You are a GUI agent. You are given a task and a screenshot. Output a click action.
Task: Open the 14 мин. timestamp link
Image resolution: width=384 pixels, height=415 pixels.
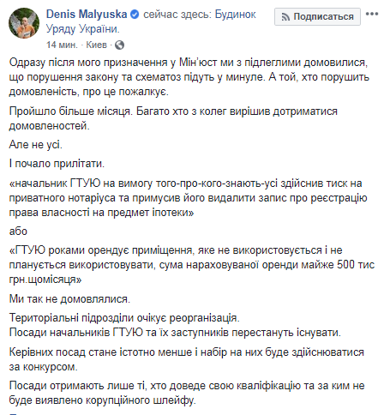pos(62,45)
